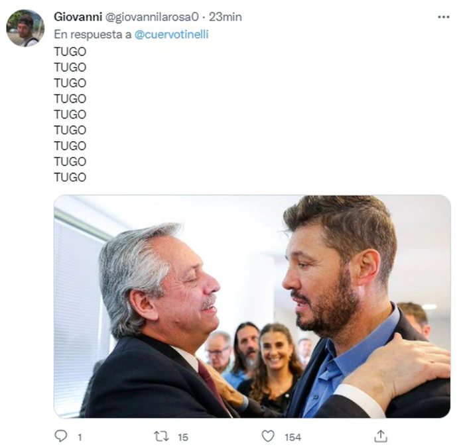The image size is (461, 447).
Task: Click the last TUGO line of tweet
Action: (x=70, y=177)
